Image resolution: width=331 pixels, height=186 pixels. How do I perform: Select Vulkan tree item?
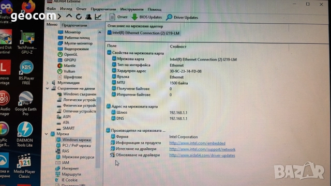69,71
